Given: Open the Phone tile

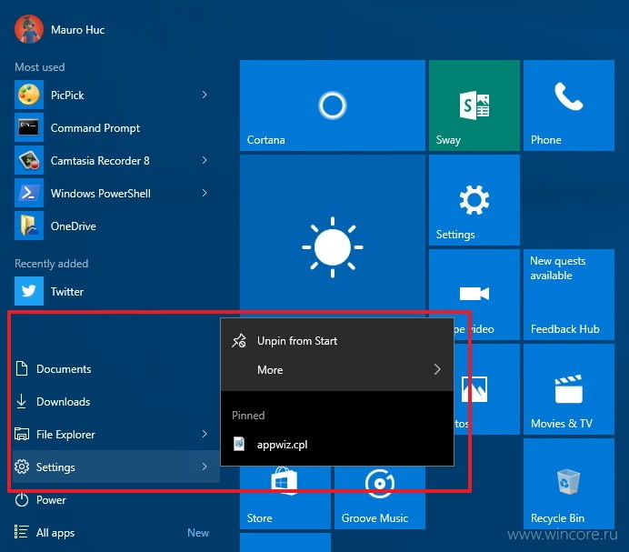Looking at the screenshot, I should pyautogui.click(x=569, y=105).
